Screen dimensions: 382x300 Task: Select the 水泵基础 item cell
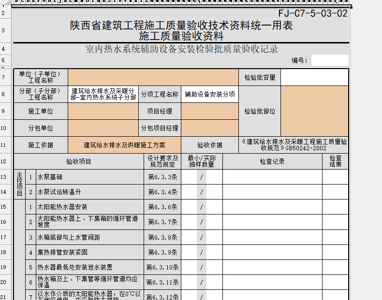(90, 177)
